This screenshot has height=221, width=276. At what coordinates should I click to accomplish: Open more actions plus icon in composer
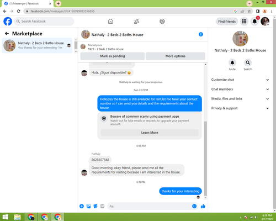[82, 206]
